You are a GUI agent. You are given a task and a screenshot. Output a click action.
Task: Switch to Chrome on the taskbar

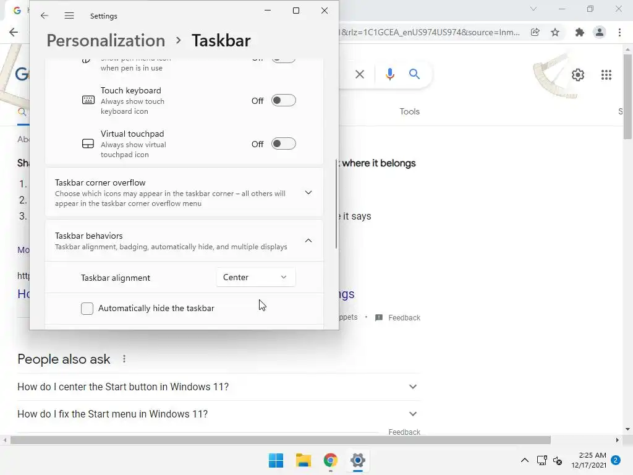coord(331,460)
